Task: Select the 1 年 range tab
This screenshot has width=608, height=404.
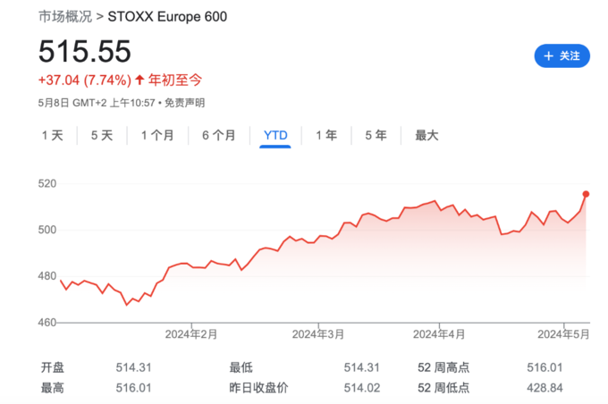Action: click(326, 135)
